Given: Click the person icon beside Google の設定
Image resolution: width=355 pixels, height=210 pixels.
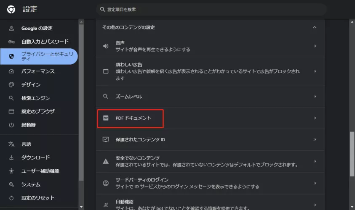Looking at the screenshot, I should 11,28.
